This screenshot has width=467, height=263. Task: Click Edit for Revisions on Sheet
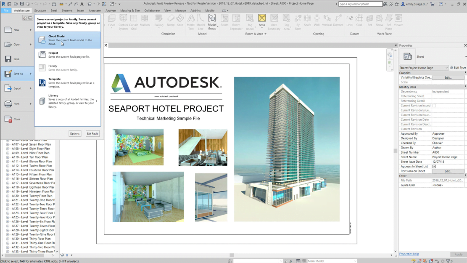point(448,171)
